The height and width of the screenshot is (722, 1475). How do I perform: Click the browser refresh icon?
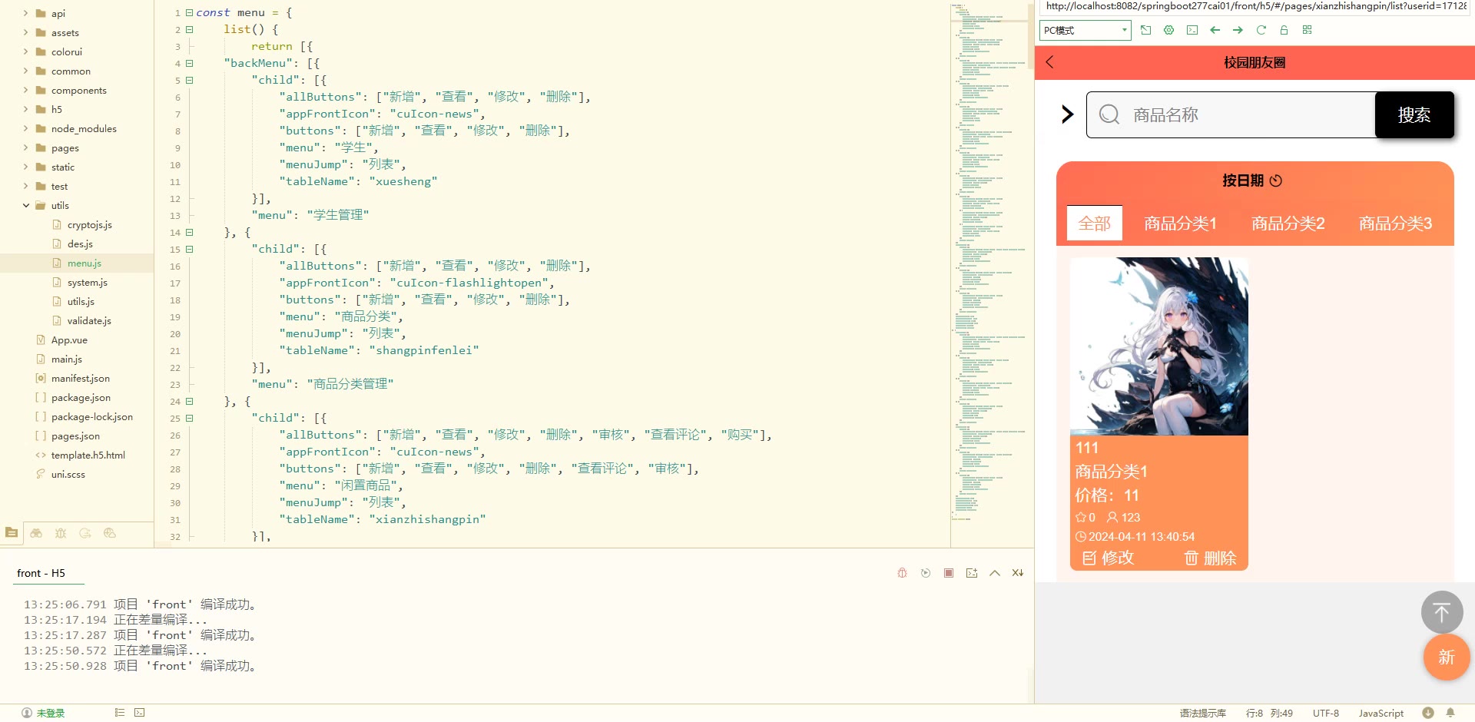click(x=1261, y=30)
